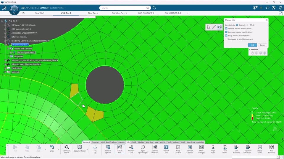The height and width of the screenshot is (159, 284).
Task: Activate the Move Nodes tool
Action: coord(225,149)
